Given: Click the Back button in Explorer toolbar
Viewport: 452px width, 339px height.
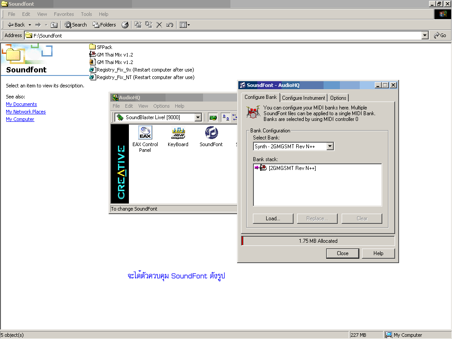Looking at the screenshot, I should coord(16,25).
